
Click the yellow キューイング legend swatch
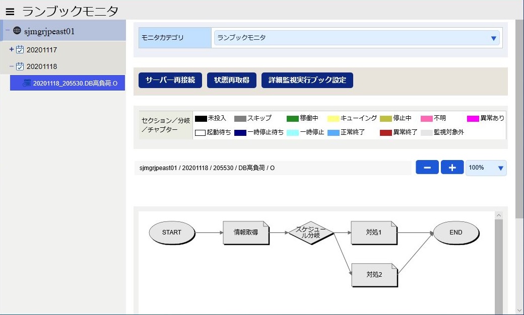[333, 119]
